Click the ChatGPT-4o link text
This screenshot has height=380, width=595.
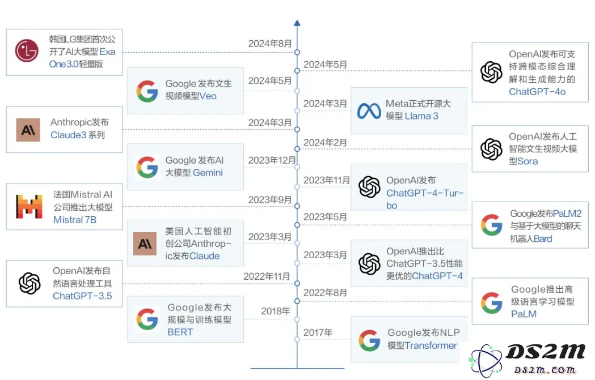coord(537,92)
